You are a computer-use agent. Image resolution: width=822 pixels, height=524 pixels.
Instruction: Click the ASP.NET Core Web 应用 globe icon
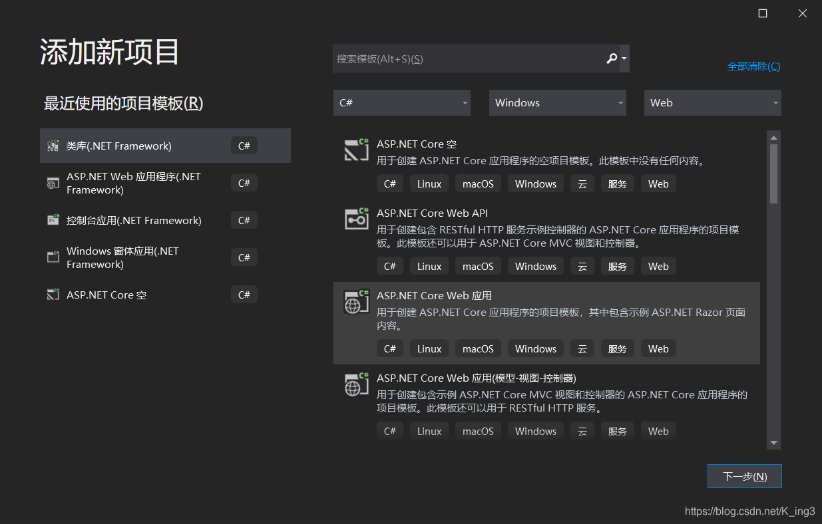pyautogui.click(x=357, y=301)
